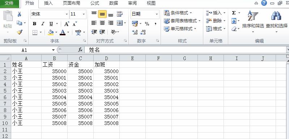Viewport: 289px width, 139px height.
Task: Open 字体 dialog launcher
Action: (84, 41)
